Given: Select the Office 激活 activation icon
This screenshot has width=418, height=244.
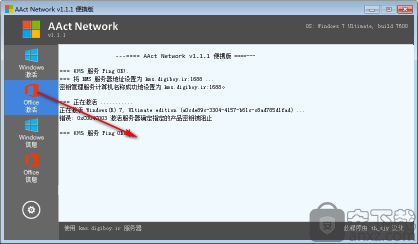Looking at the screenshot, I should coord(31,97).
